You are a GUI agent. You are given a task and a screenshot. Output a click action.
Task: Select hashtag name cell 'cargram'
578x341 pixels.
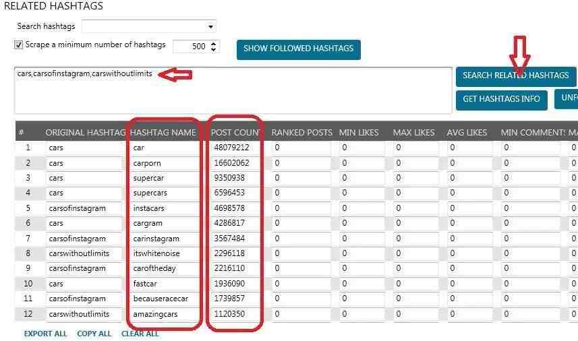point(164,223)
